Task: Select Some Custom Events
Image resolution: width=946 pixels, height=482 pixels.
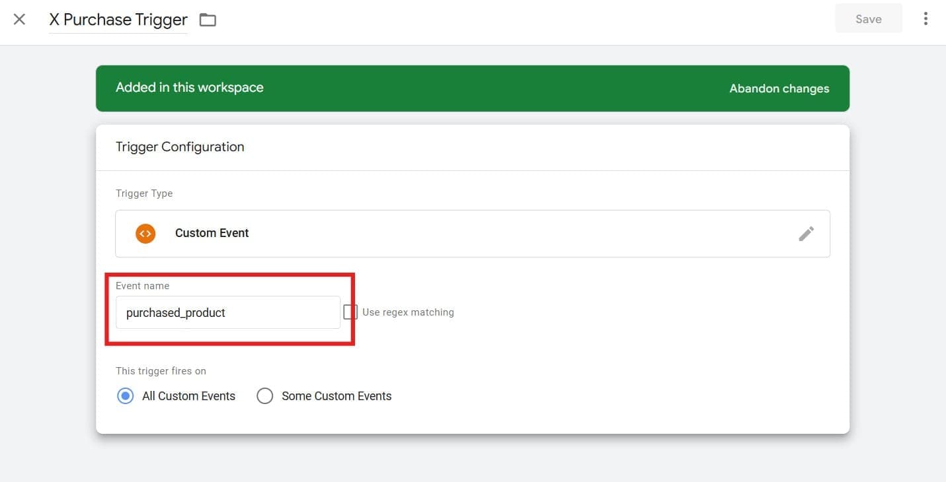Action: click(265, 396)
